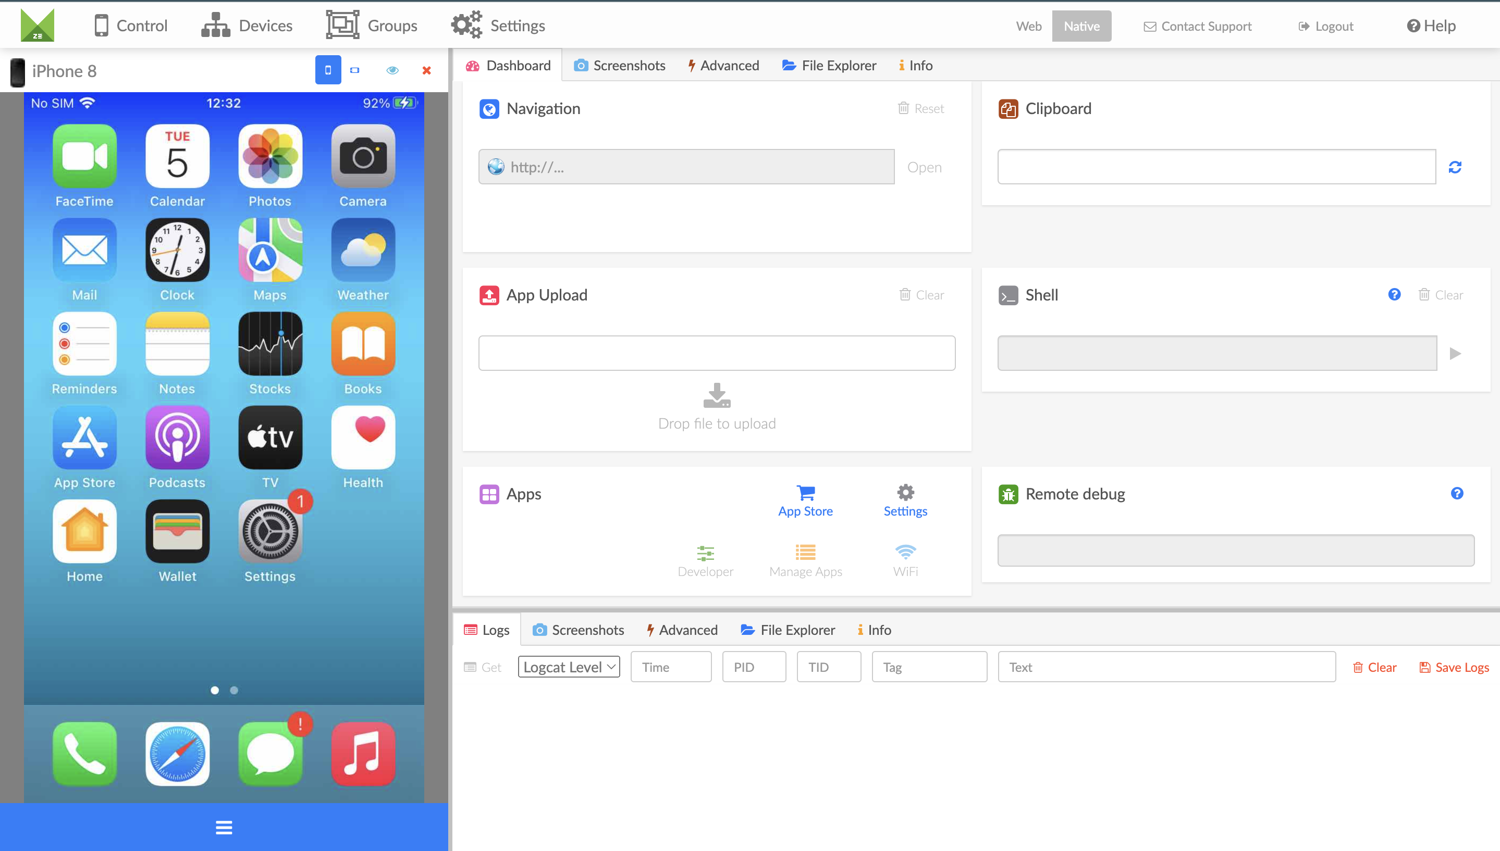Focus the Clipboard text field
1500x851 pixels.
[1216, 167]
